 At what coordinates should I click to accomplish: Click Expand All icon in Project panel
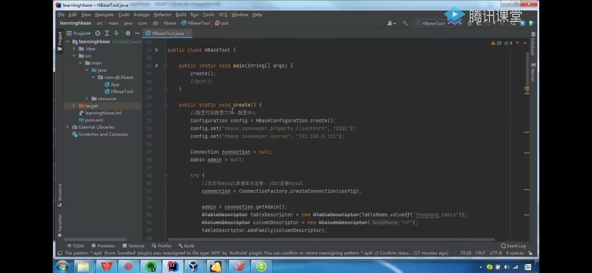[107, 33]
